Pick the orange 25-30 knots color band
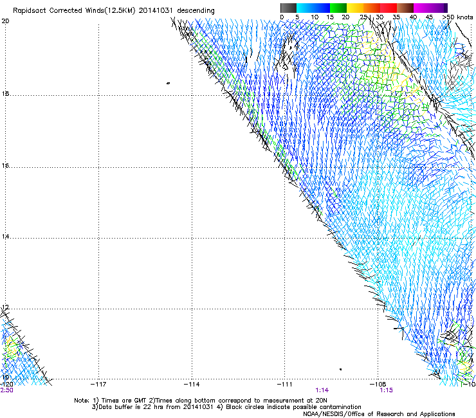The height and width of the screenshot is (418, 476). 372,8
